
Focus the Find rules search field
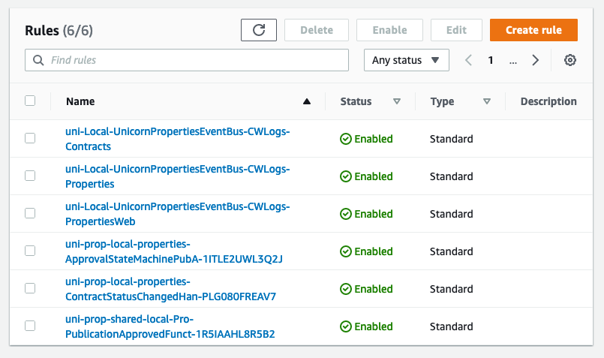point(187,60)
